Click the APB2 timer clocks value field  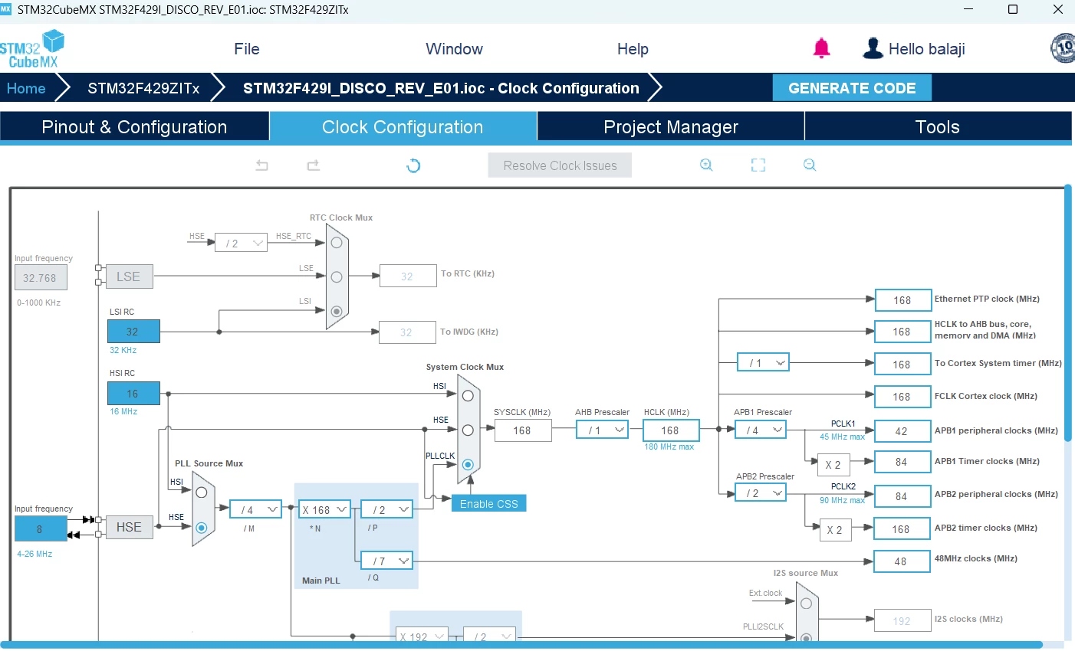(902, 529)
